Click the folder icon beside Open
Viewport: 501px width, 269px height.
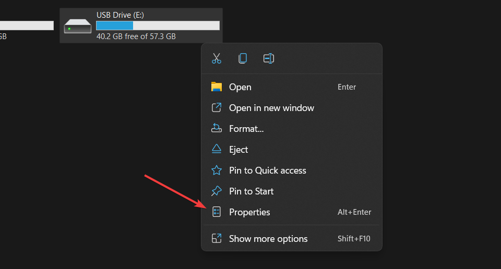tap(217, 87)
